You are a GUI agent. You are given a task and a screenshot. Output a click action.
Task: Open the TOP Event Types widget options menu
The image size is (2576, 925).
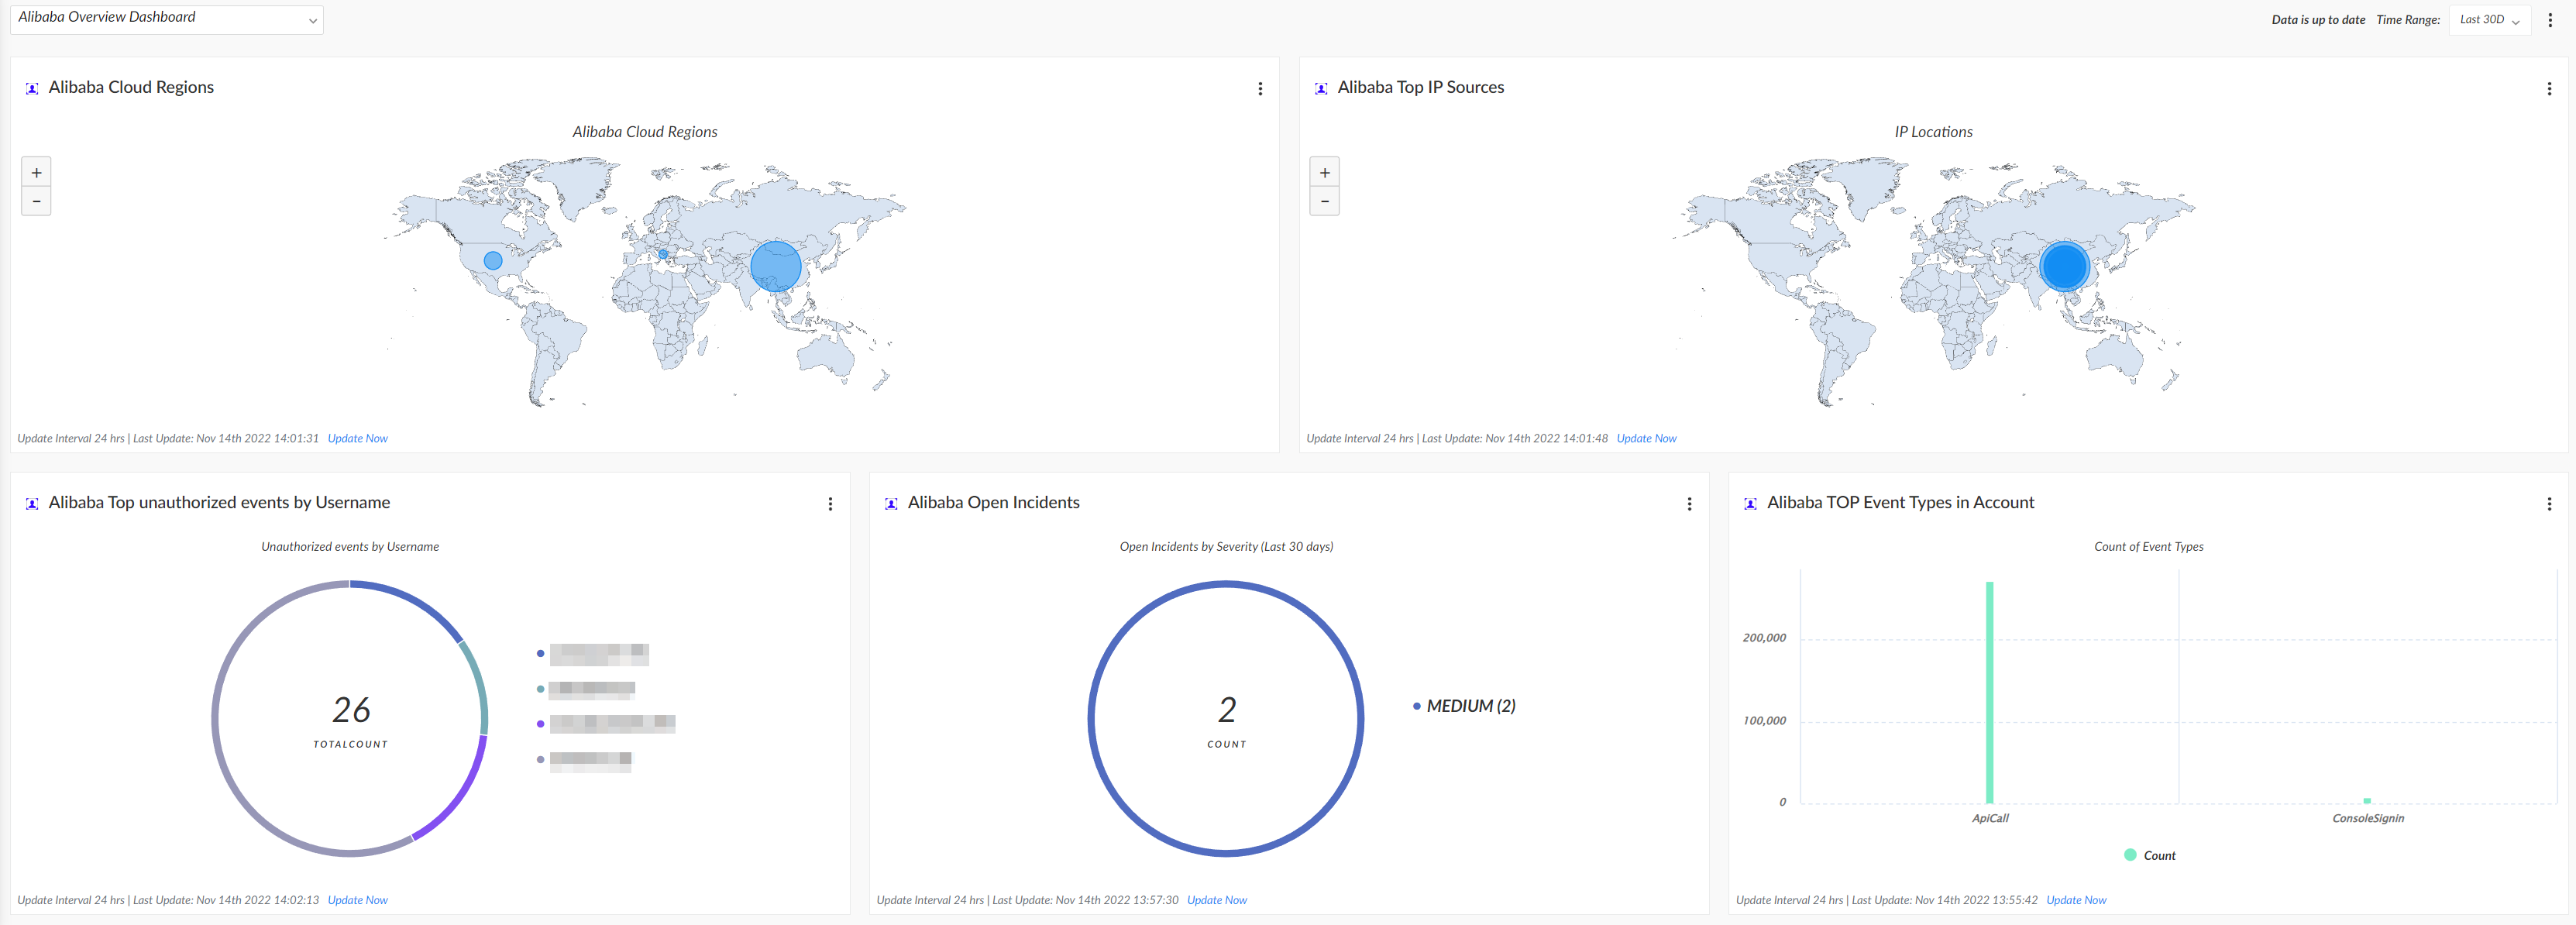point(2549,504)
